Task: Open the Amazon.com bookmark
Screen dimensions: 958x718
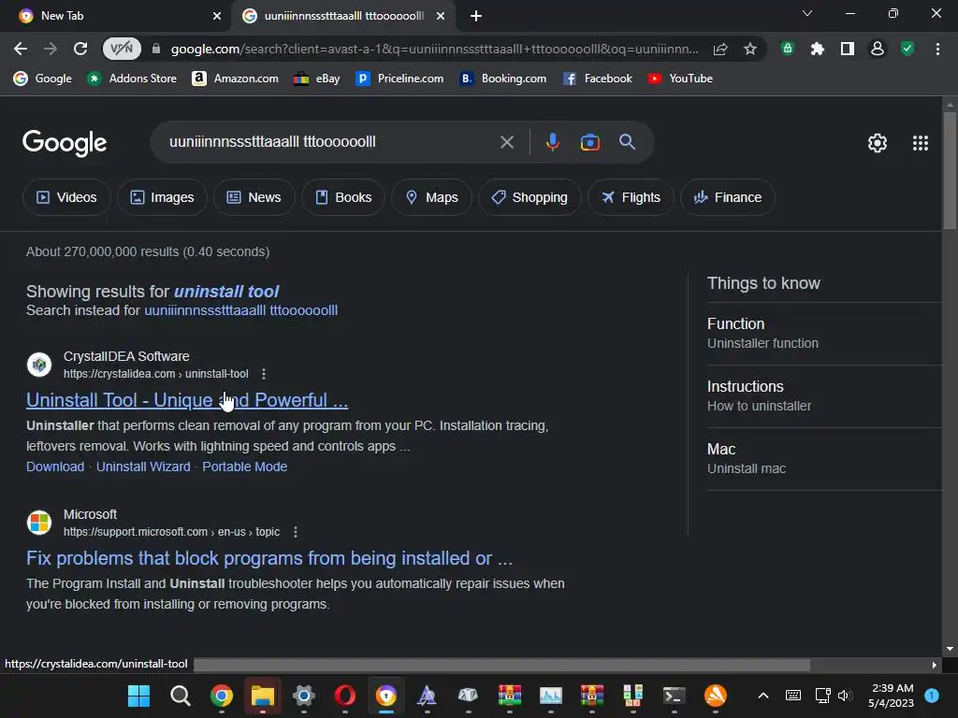Action: click(235, 79)
